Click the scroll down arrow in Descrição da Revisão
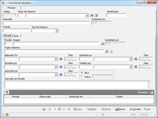Screen dimensions: 158x118 click(x=149, y=86)
